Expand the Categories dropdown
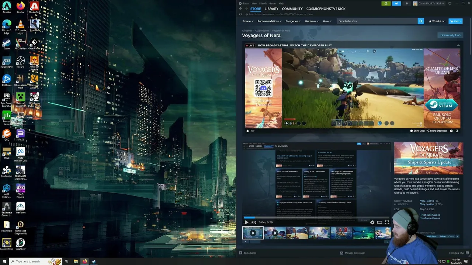Viewport: 472px width, 265px height. (293, 21)
